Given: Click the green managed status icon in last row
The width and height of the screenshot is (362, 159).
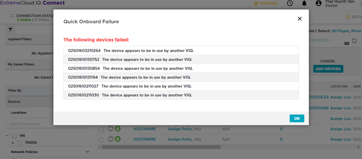Looking at the screenshot, I should pyautogui.click(x=118, y=139).
